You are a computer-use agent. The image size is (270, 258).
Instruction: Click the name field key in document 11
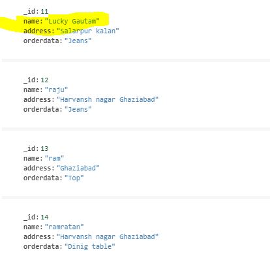(x=33, y=21)
